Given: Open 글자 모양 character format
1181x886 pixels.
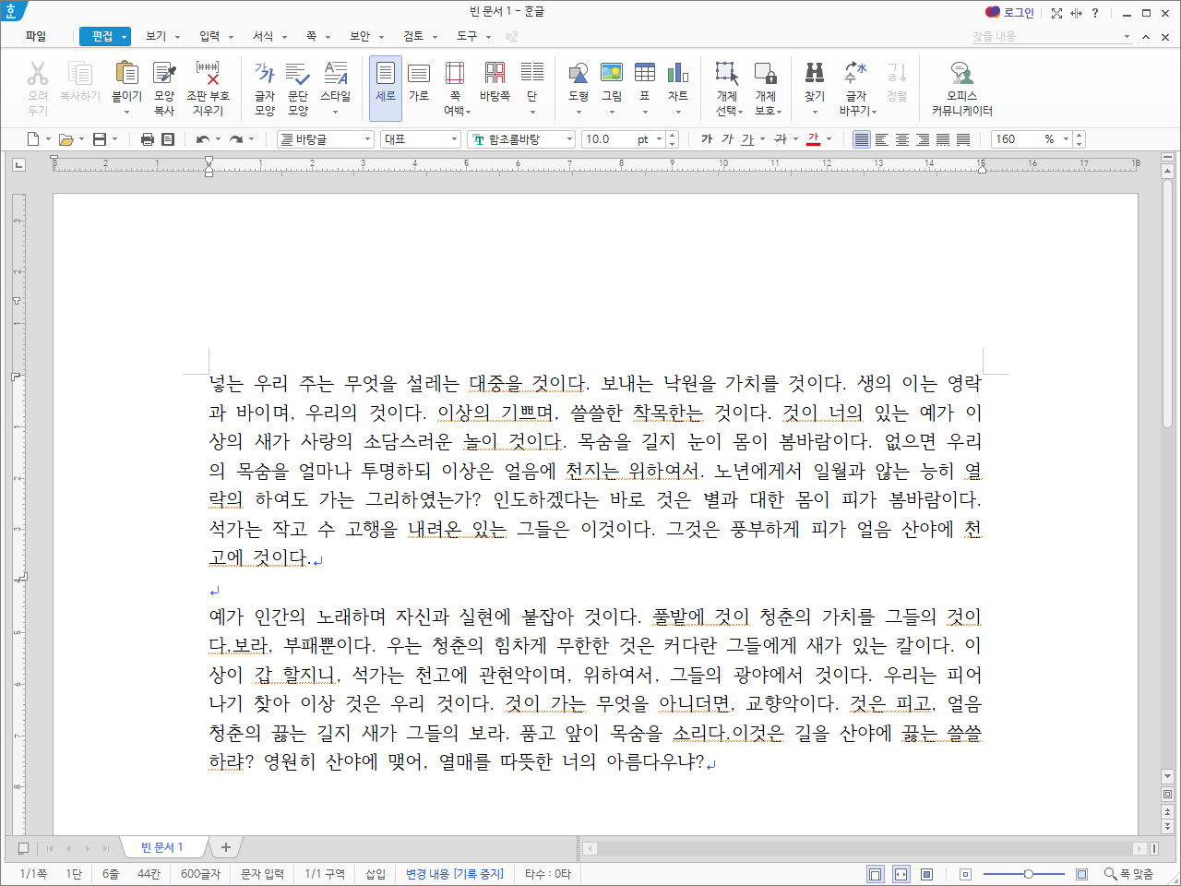Looking at the screenshot, I should tap(265, 88).
